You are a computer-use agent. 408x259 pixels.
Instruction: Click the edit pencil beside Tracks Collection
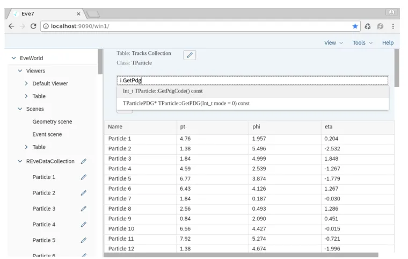(x=190, y=55)
